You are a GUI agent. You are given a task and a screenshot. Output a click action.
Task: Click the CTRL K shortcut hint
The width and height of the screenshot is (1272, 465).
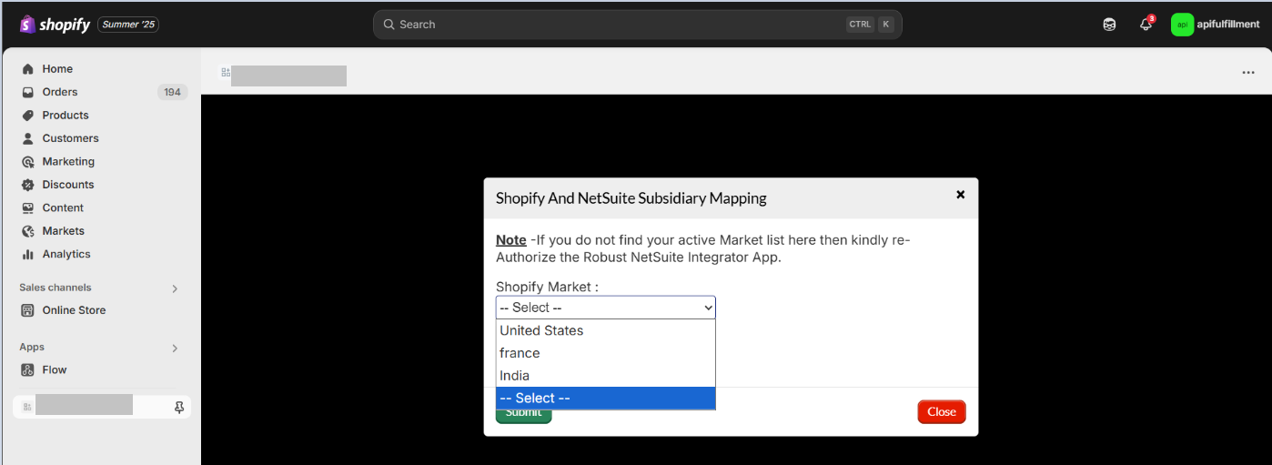tap(871, 25)
